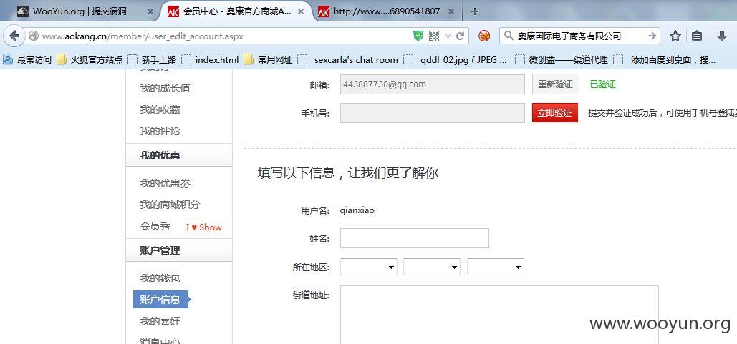Click the red 立即验证 button
This screenshot has height=344, width=737.
pyautogui.click(x=555, y=113)
